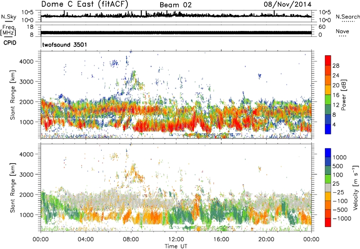
Task: Select the "twofsound 3501" mode text
Action: pyautogui.click(x=65, y=44)
